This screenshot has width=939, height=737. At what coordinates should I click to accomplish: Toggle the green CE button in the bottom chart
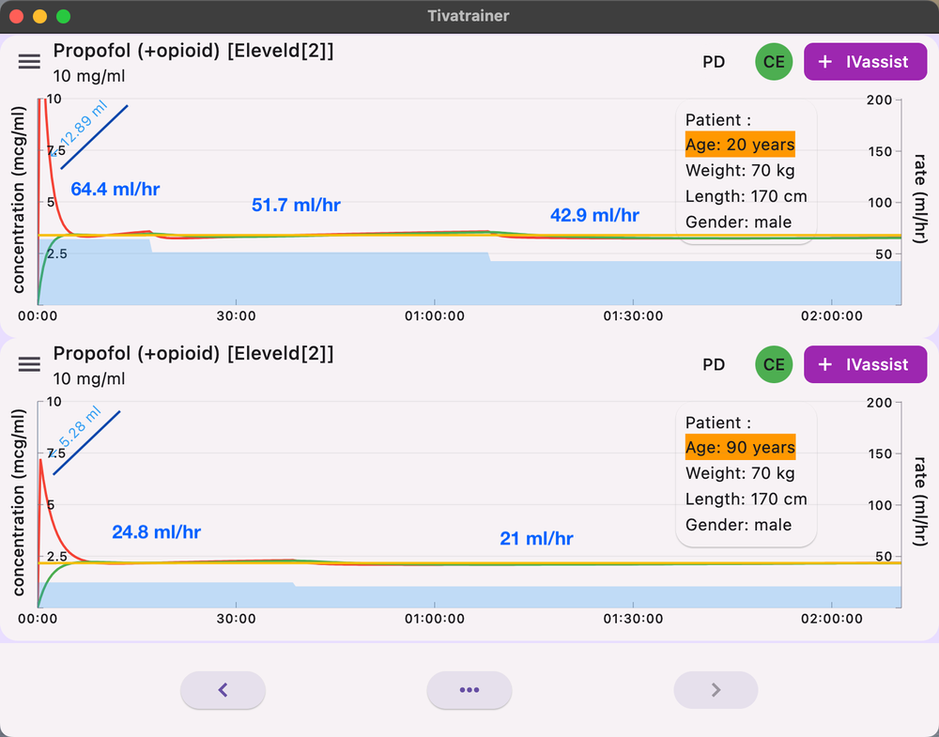pos(774,364)
